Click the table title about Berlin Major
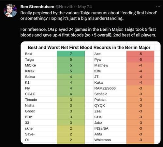The height and width of the screenshot is (147, 163). (89, 47)
